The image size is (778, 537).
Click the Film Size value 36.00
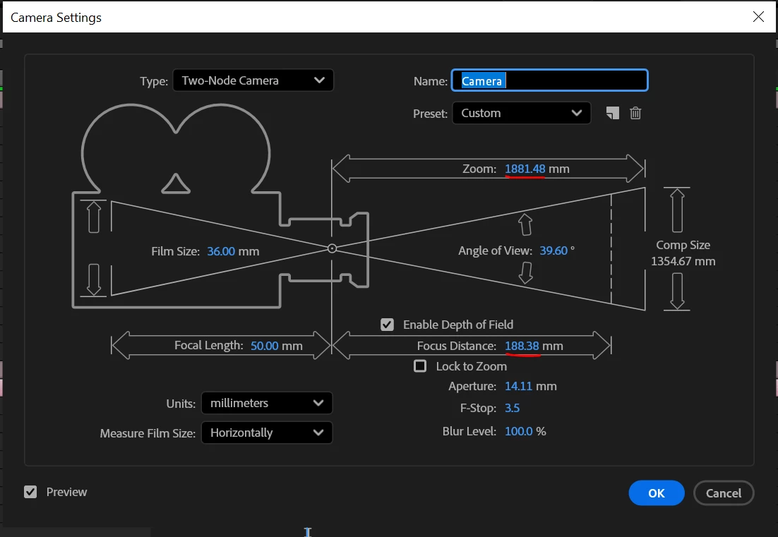tap(221, 251)
